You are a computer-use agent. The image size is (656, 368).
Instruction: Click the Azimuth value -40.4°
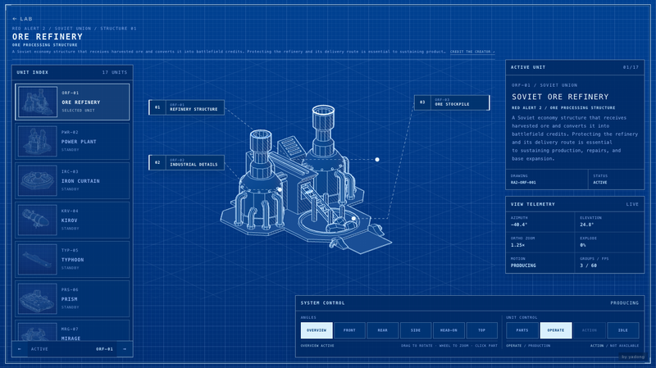519,225
